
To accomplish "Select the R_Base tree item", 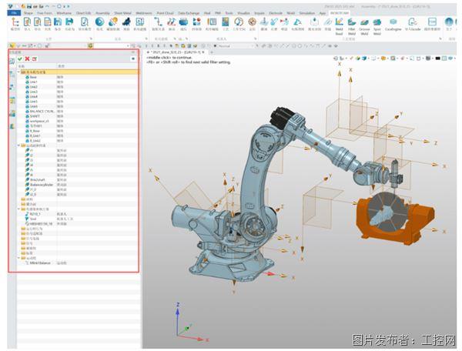I will 35,131.
